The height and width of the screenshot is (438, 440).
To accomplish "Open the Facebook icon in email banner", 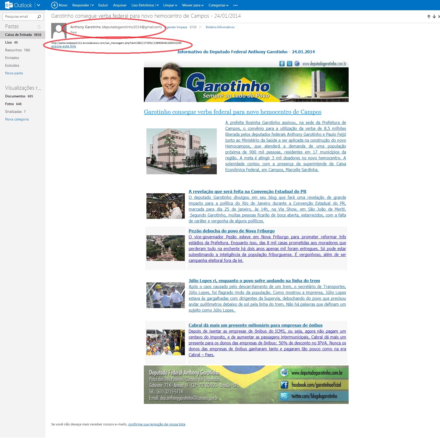I will (282, 64).
